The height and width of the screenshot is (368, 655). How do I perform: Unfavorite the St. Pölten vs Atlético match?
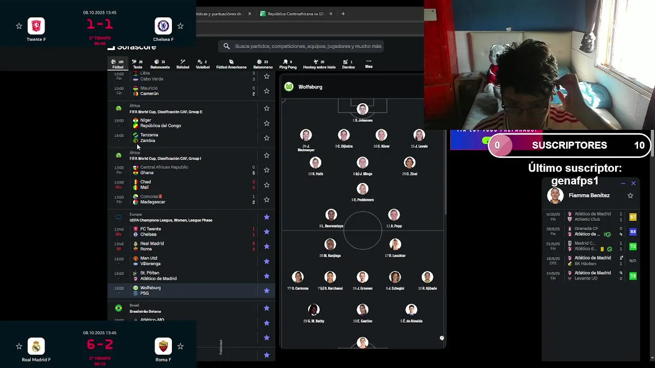(267, 276)
